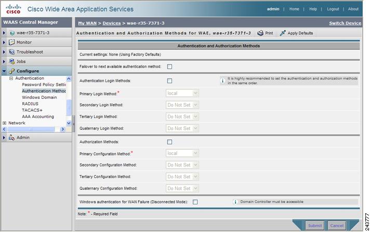Viewport: 370px width, 232px height.
Task: Click the Print icon
Action: [x=260, y=33]
